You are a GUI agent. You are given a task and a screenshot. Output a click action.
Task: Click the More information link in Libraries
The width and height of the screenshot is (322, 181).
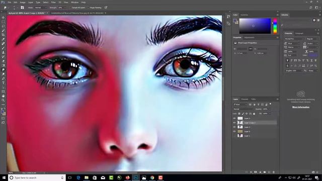[301, 107]
